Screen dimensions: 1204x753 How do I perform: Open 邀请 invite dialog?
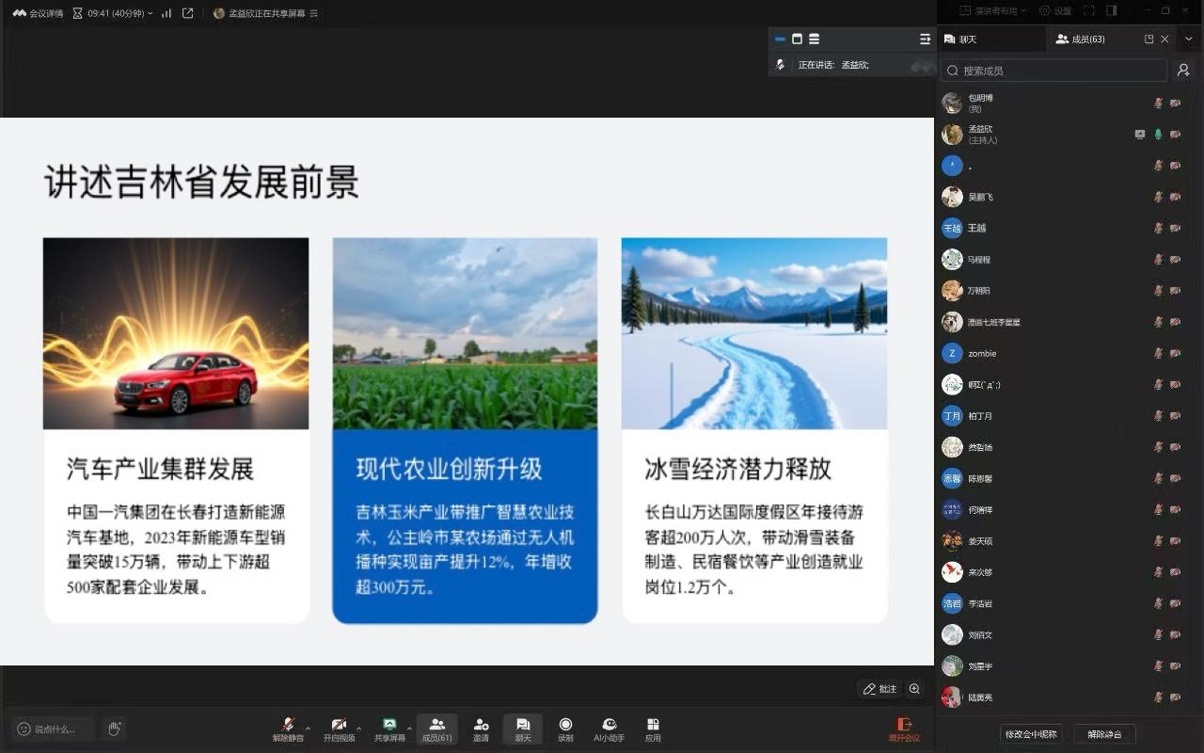pyautogui.click(x=481, y=729)
